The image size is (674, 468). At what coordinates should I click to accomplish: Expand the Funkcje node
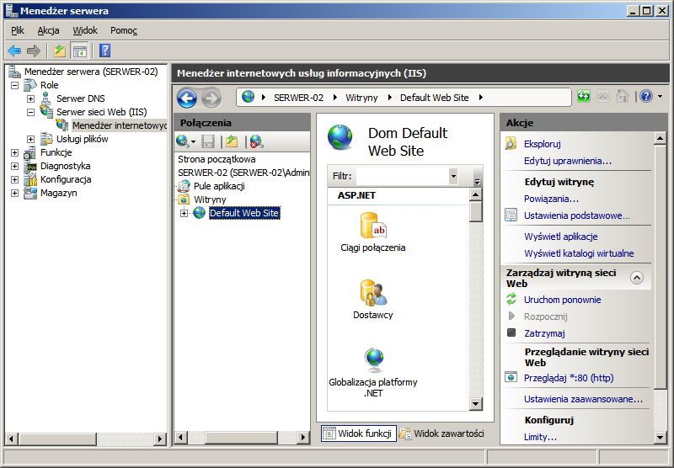pyautogui.click(x=14, y=152)
